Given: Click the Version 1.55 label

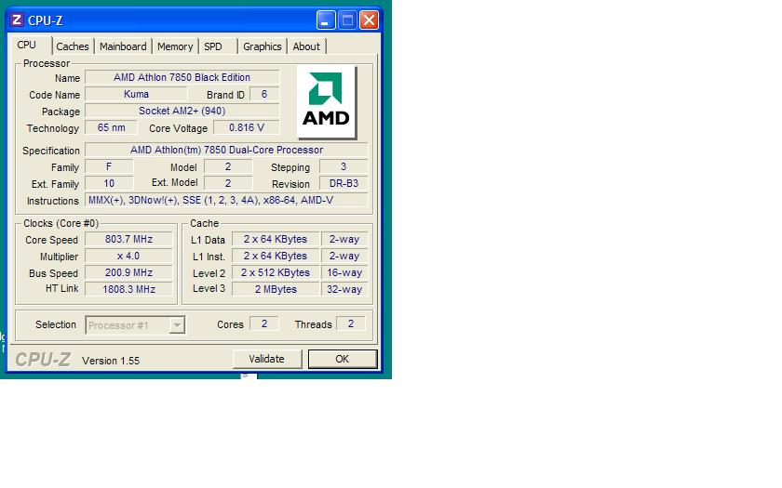Looking at the screenshot, I should coord(111,361).
